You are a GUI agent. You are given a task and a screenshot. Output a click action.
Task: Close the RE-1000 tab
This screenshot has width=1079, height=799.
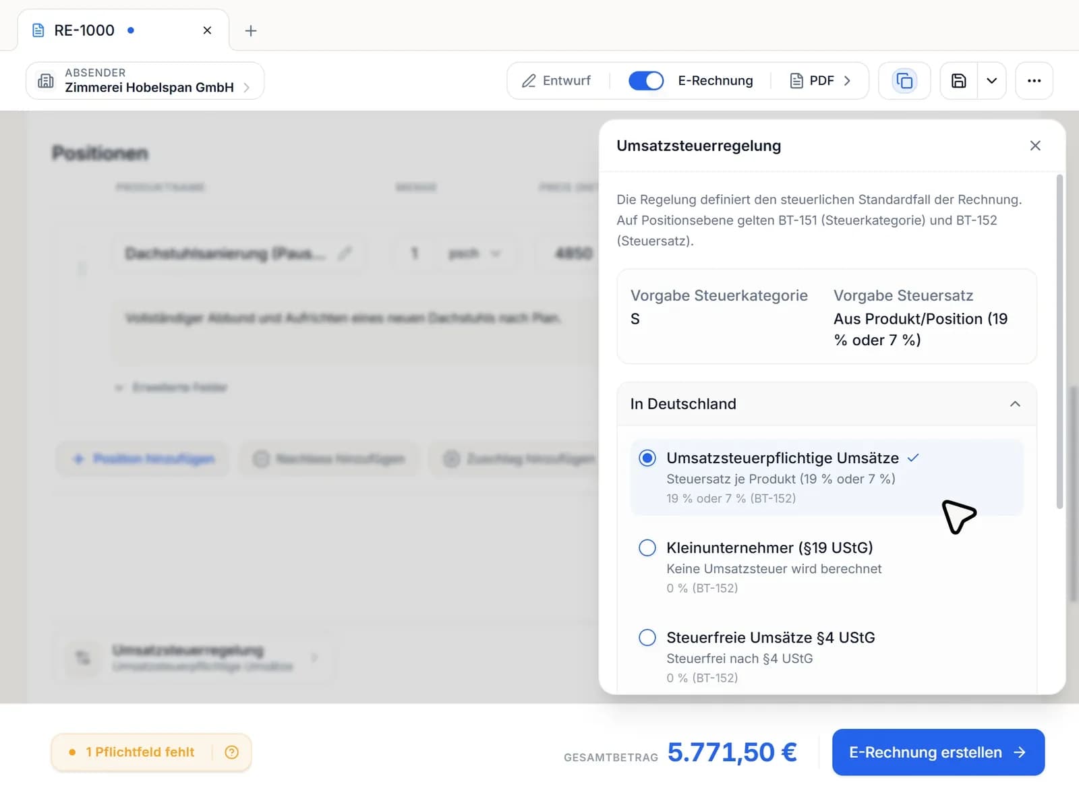tap(207, 30)
